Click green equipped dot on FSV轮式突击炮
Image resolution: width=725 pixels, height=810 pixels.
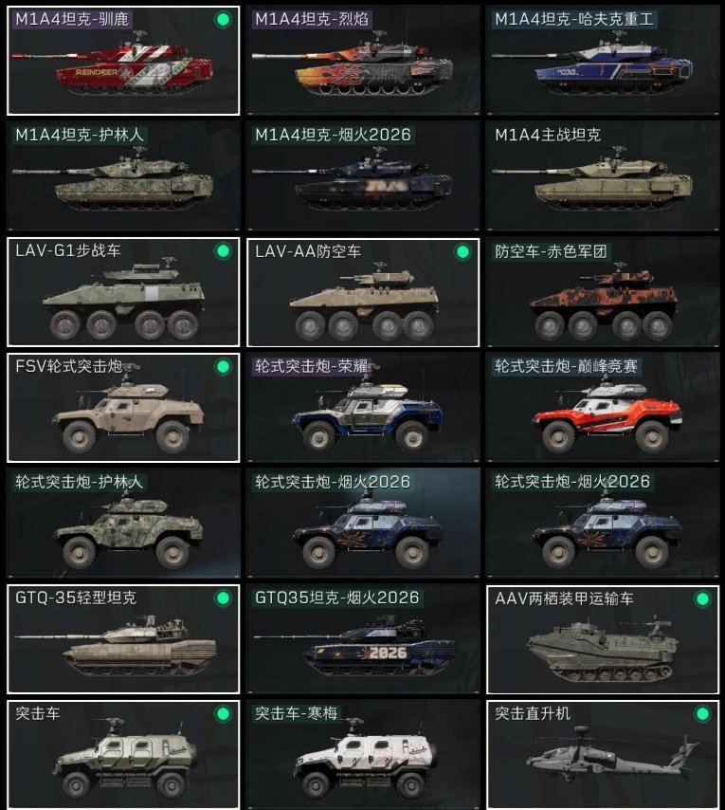click(x=223, y=367)
